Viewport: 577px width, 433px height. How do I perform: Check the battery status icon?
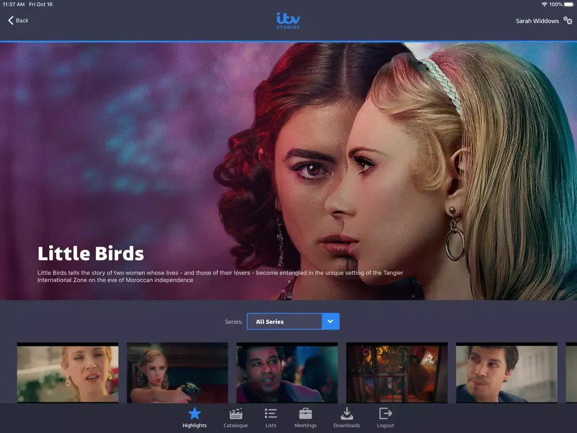[x=568, y=5]
